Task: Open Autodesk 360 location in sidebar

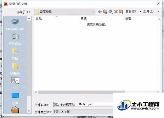Action: [x=15, y=24]
